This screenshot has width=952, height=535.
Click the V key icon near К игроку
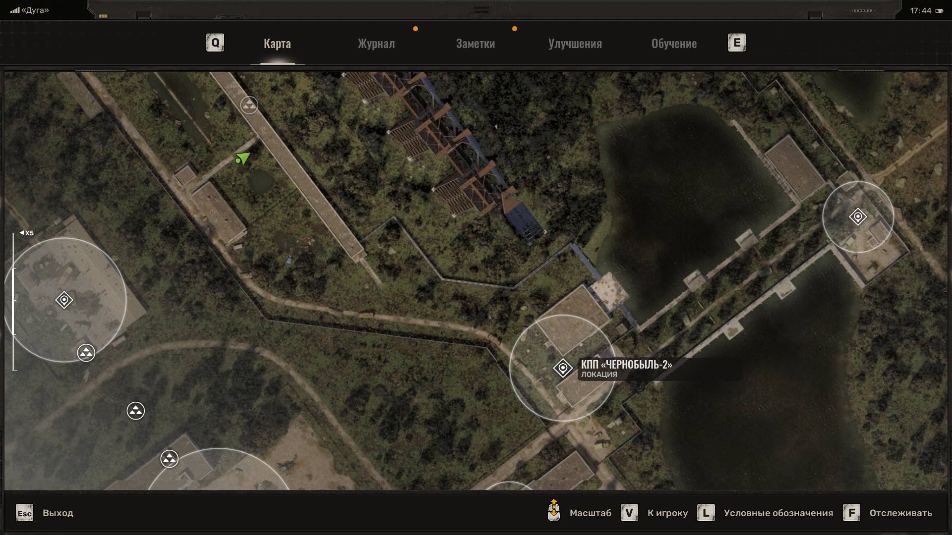630,513
